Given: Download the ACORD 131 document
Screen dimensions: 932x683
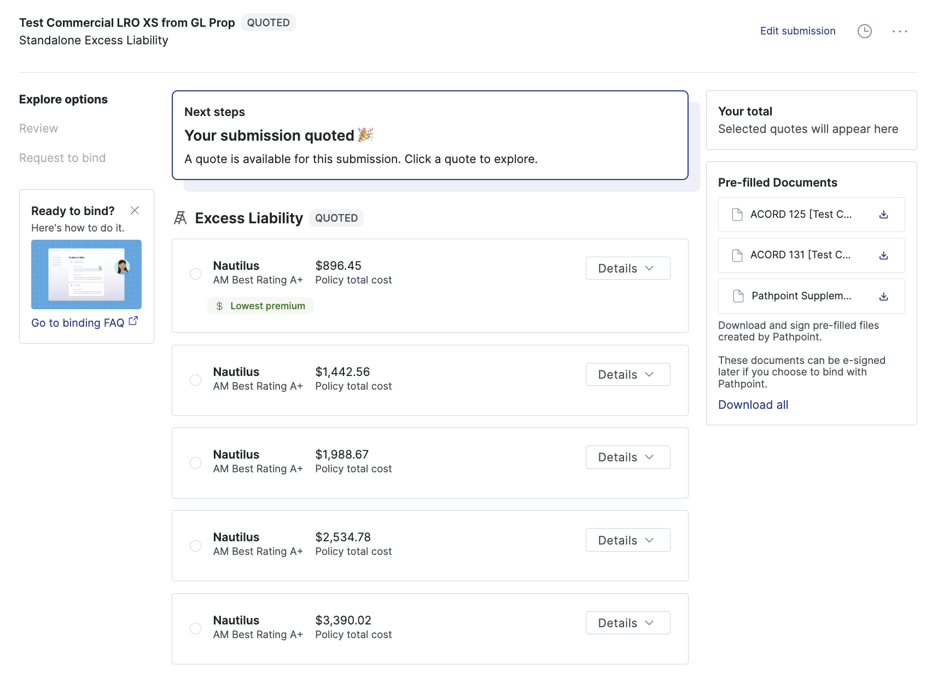Looking at the screenshot, I should pyautogui.click(x=883, y=256).
